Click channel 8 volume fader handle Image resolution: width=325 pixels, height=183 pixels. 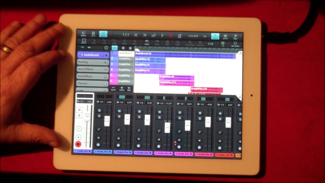pyautogui.click(x=228, y=123)
